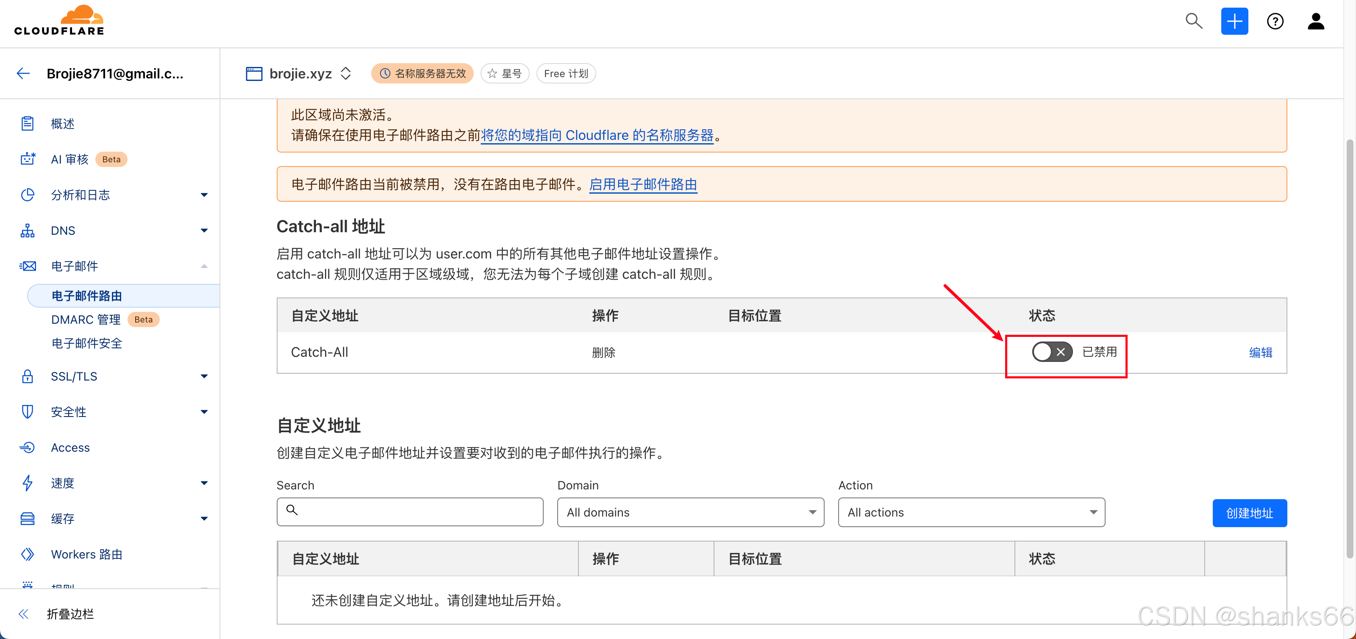
Task: Click the blue plus add button
Action: [1234, 21]
